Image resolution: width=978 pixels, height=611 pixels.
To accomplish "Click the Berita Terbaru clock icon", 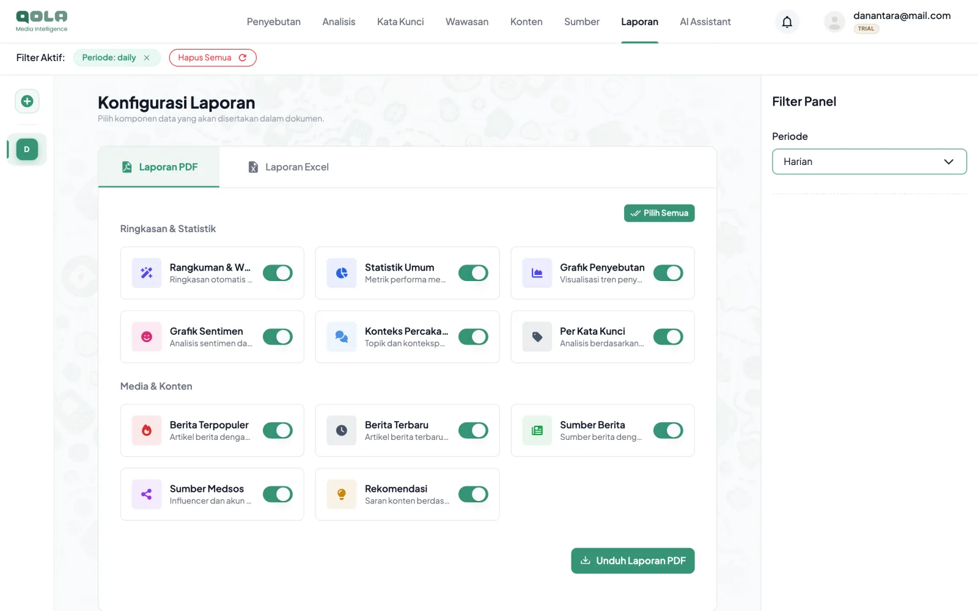I will pyautogui.click(x=342, y=430).
